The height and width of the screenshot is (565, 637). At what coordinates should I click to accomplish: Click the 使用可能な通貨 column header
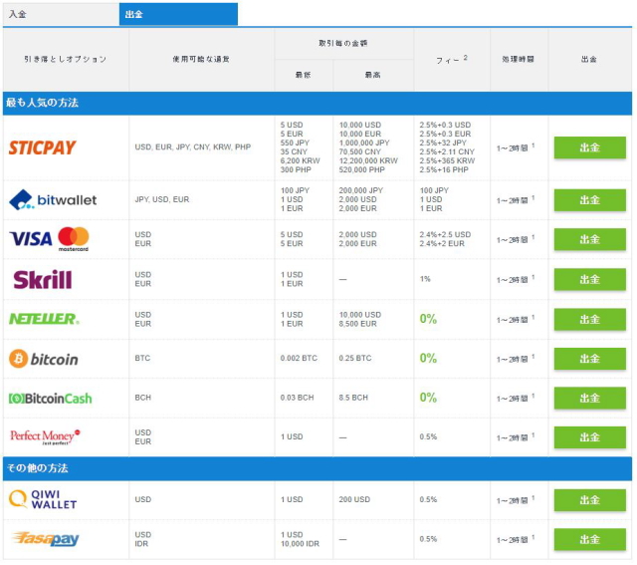coord(201,60)
